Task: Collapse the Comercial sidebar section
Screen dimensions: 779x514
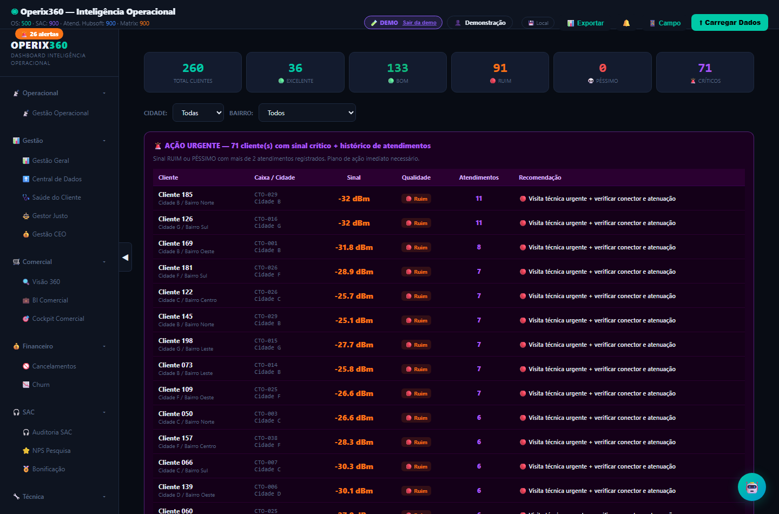Action: pos(59,262)
